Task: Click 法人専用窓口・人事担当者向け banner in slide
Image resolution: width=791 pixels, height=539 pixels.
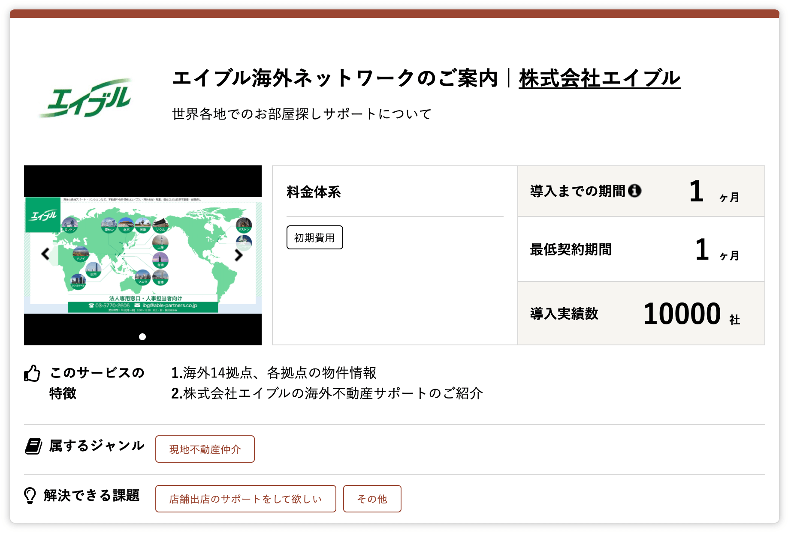Action: pos(146,298)
